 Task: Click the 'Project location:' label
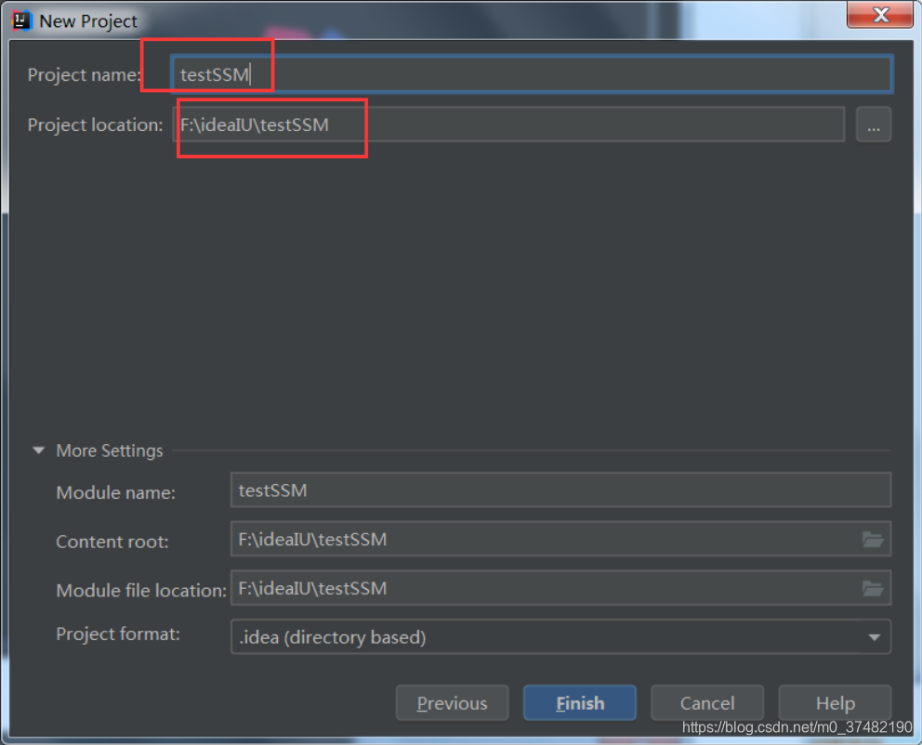(x=95, y=124)
